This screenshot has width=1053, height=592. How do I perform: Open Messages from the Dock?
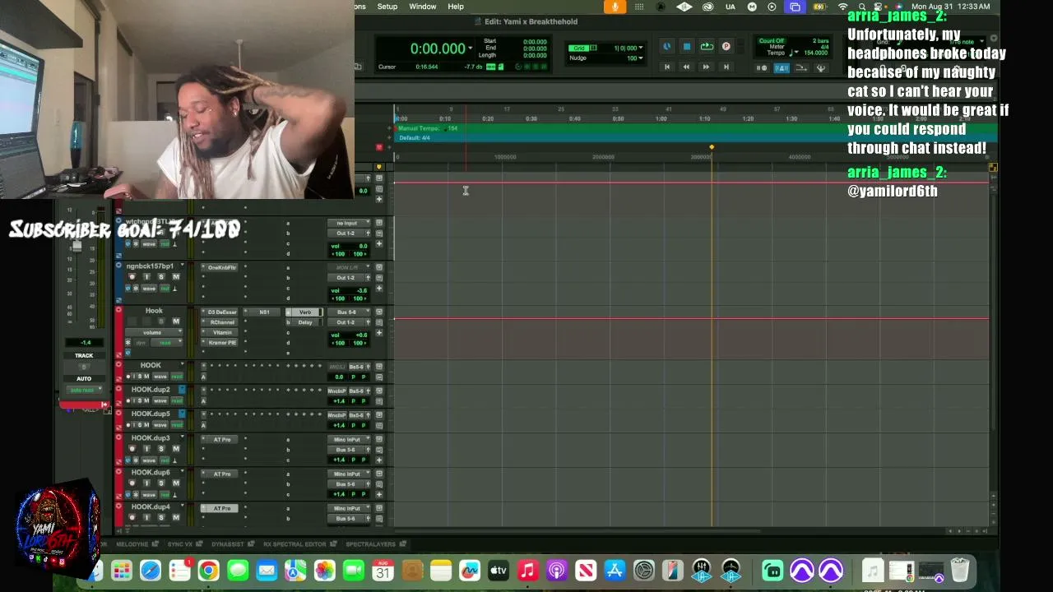tap(237, 571)
